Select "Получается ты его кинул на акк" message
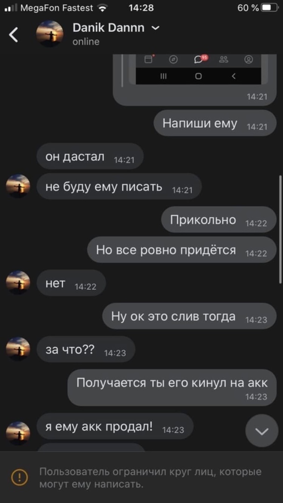 [x=172, y=387]
